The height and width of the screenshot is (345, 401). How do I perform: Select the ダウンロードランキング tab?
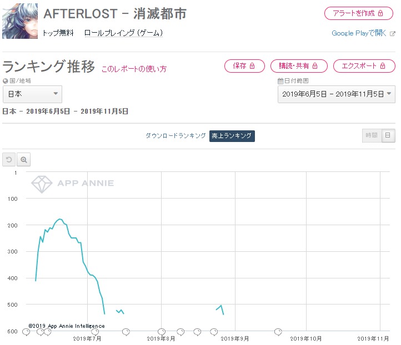pyautogui.click(x=176, y=135)
